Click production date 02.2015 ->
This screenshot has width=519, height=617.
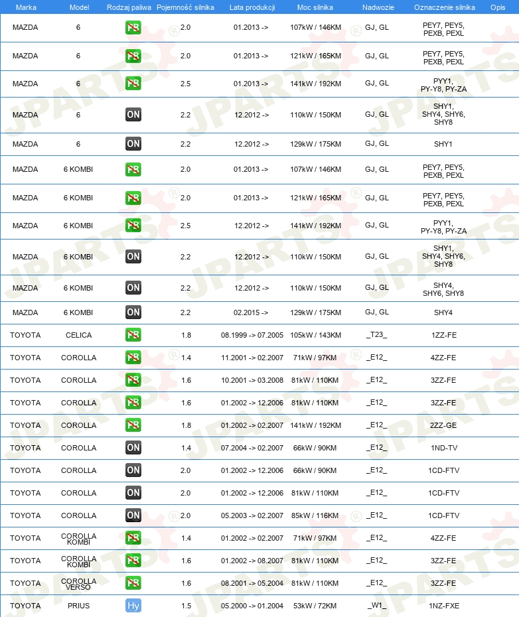tap(251, 313)
